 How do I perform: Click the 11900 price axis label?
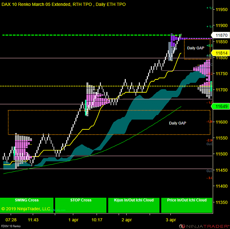pyautogui.click(x=222, y=25)
